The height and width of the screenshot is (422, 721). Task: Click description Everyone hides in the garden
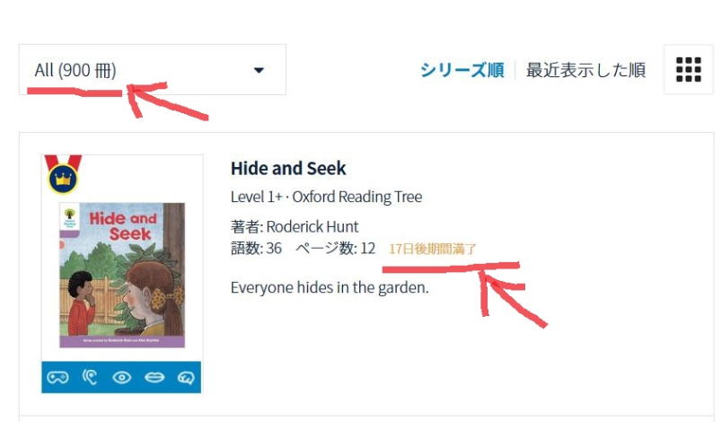[330, 288]
